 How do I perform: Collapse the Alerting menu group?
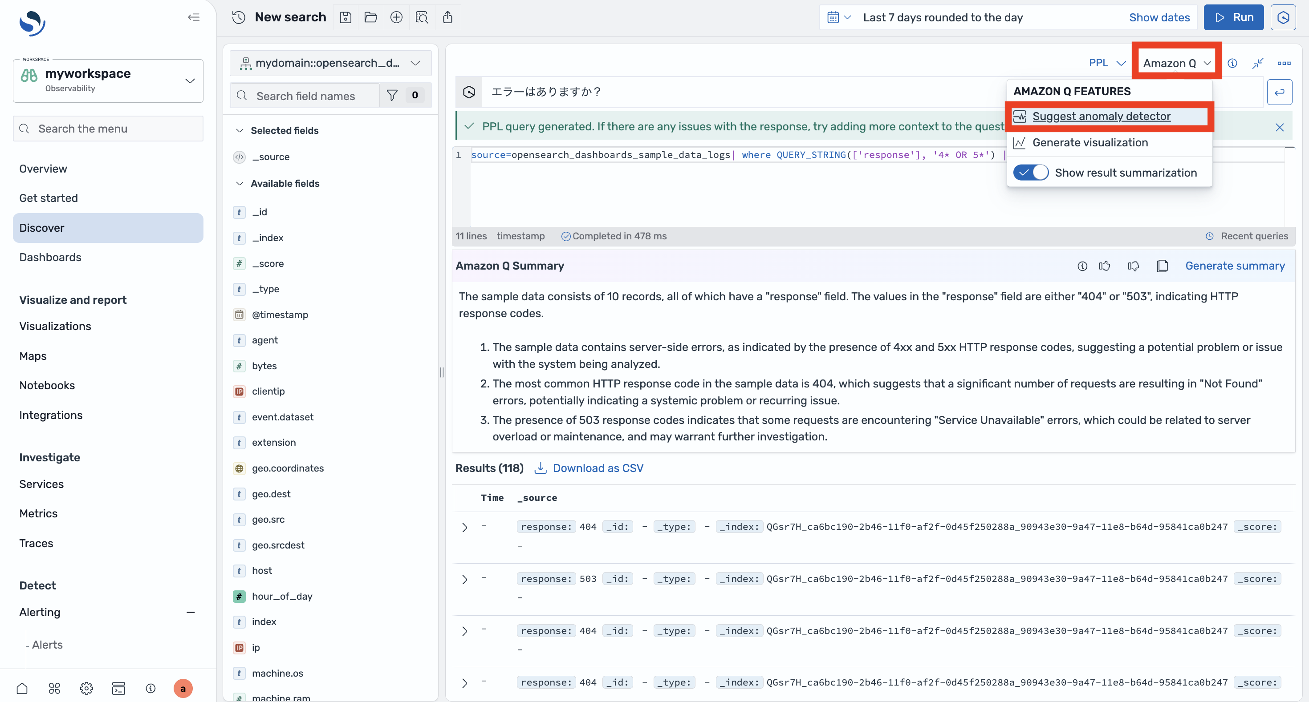[x=191, y=612]
